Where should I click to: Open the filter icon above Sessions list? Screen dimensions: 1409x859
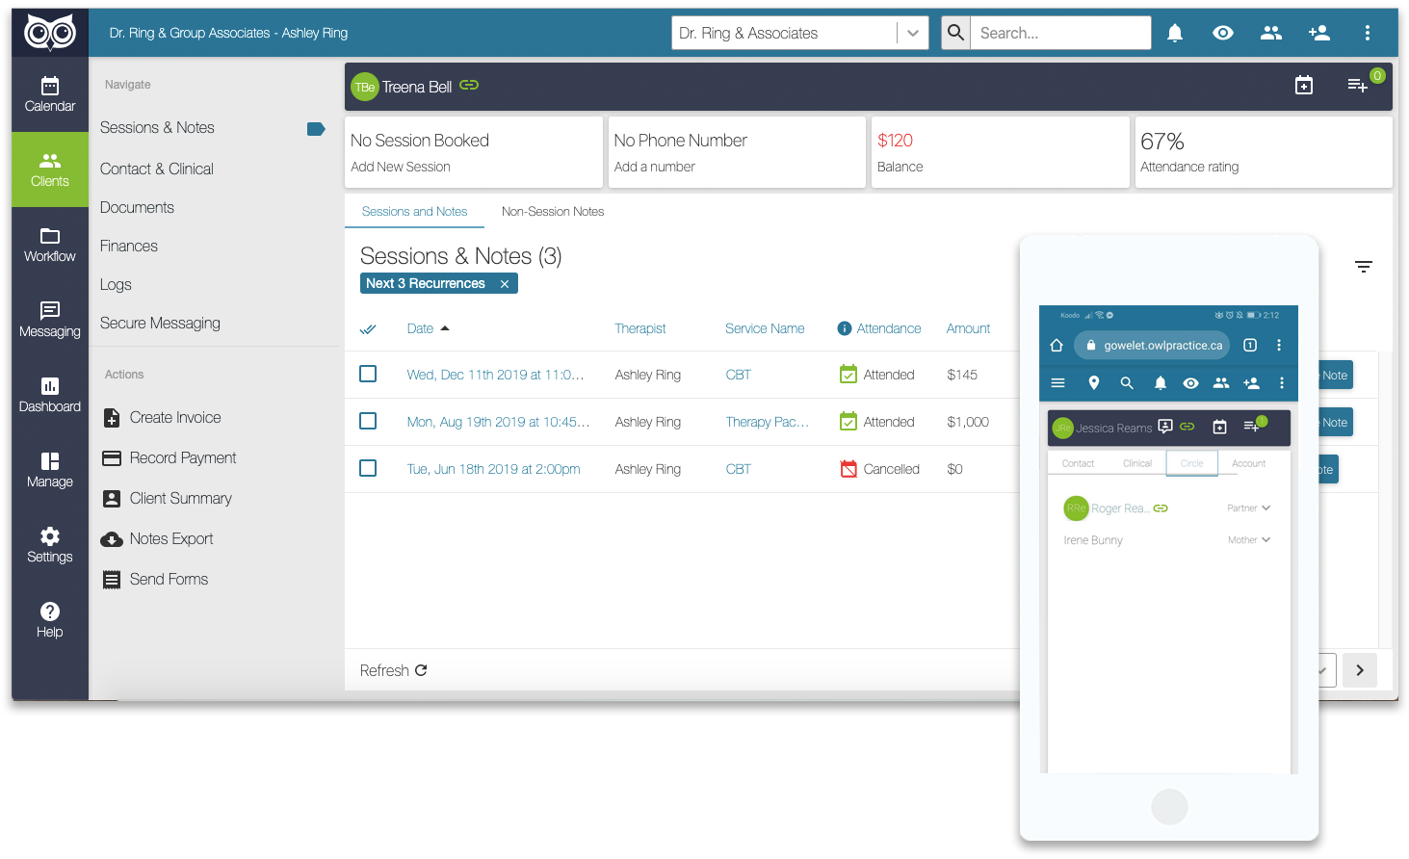[1363, 266]
